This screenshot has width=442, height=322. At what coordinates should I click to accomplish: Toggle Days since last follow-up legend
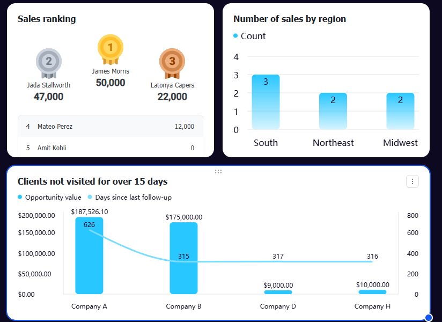tap(130, 197)
